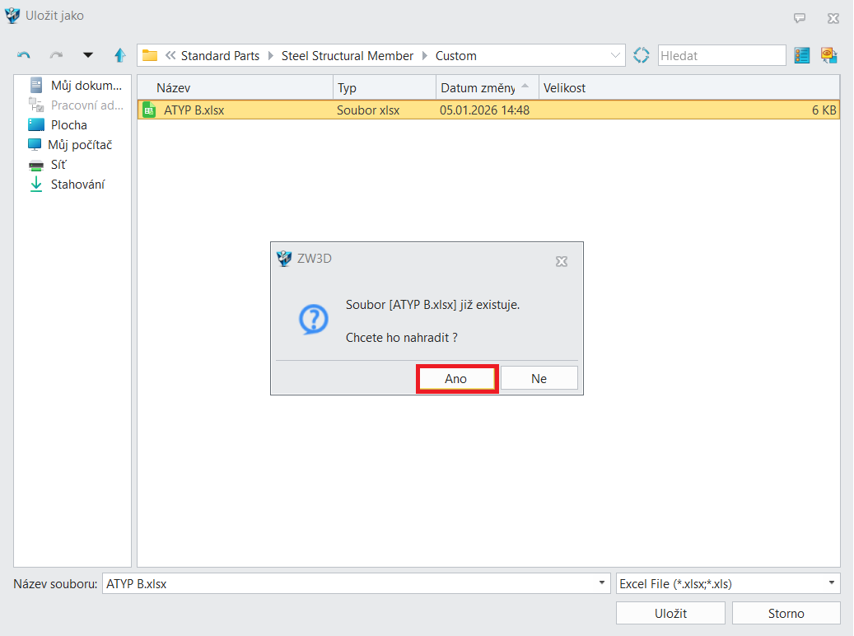Select the ATYP B.xlsx file name in the list

click(x=194, y=110)
